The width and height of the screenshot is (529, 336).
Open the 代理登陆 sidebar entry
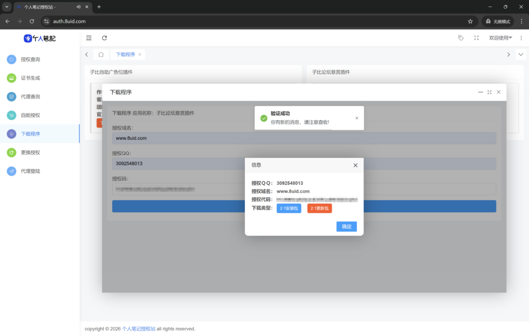(40, 171)
